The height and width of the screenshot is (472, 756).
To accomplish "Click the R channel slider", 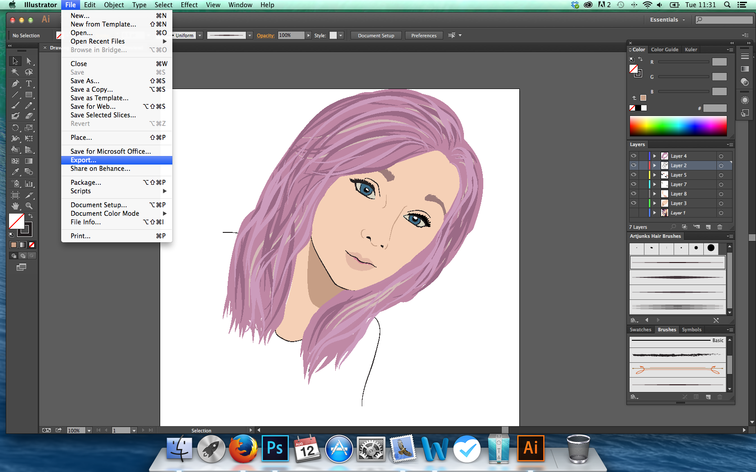I will coord(684,62).
